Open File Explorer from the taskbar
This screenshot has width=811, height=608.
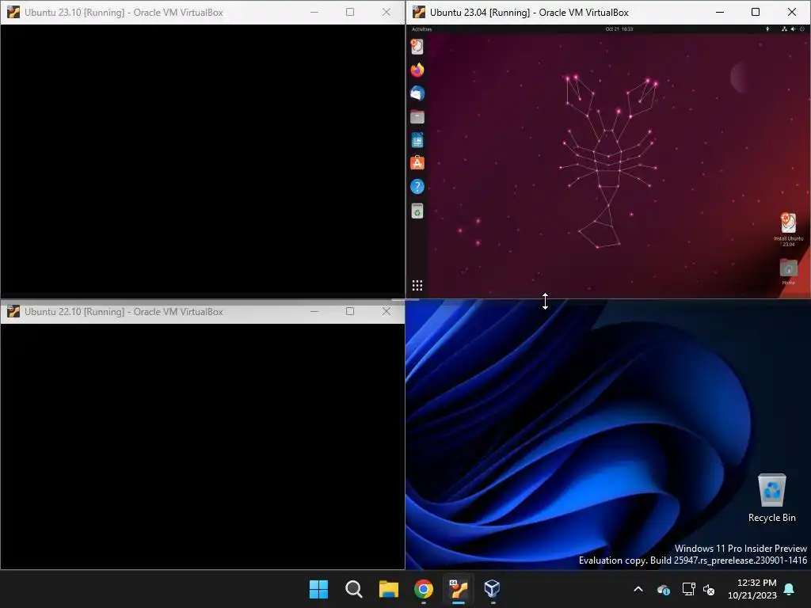pos(388,589)
